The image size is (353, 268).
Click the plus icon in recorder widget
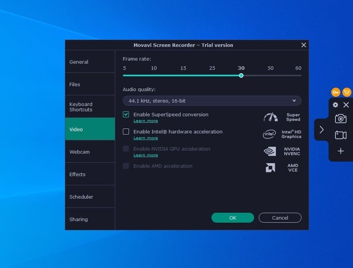pos(341,151)
